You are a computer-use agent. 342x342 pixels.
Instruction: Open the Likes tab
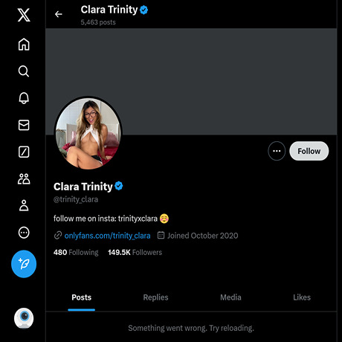pos(302,297)
